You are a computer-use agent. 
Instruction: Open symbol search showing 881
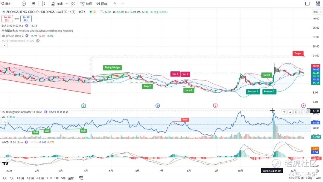click(6, 4)
